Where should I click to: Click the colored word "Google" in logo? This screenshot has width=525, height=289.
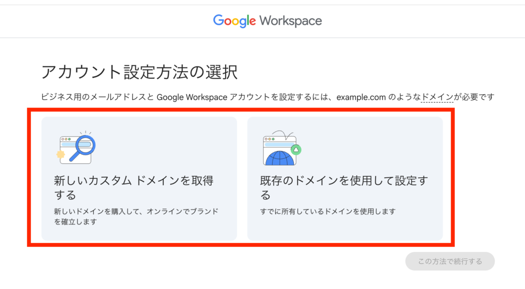234,21
